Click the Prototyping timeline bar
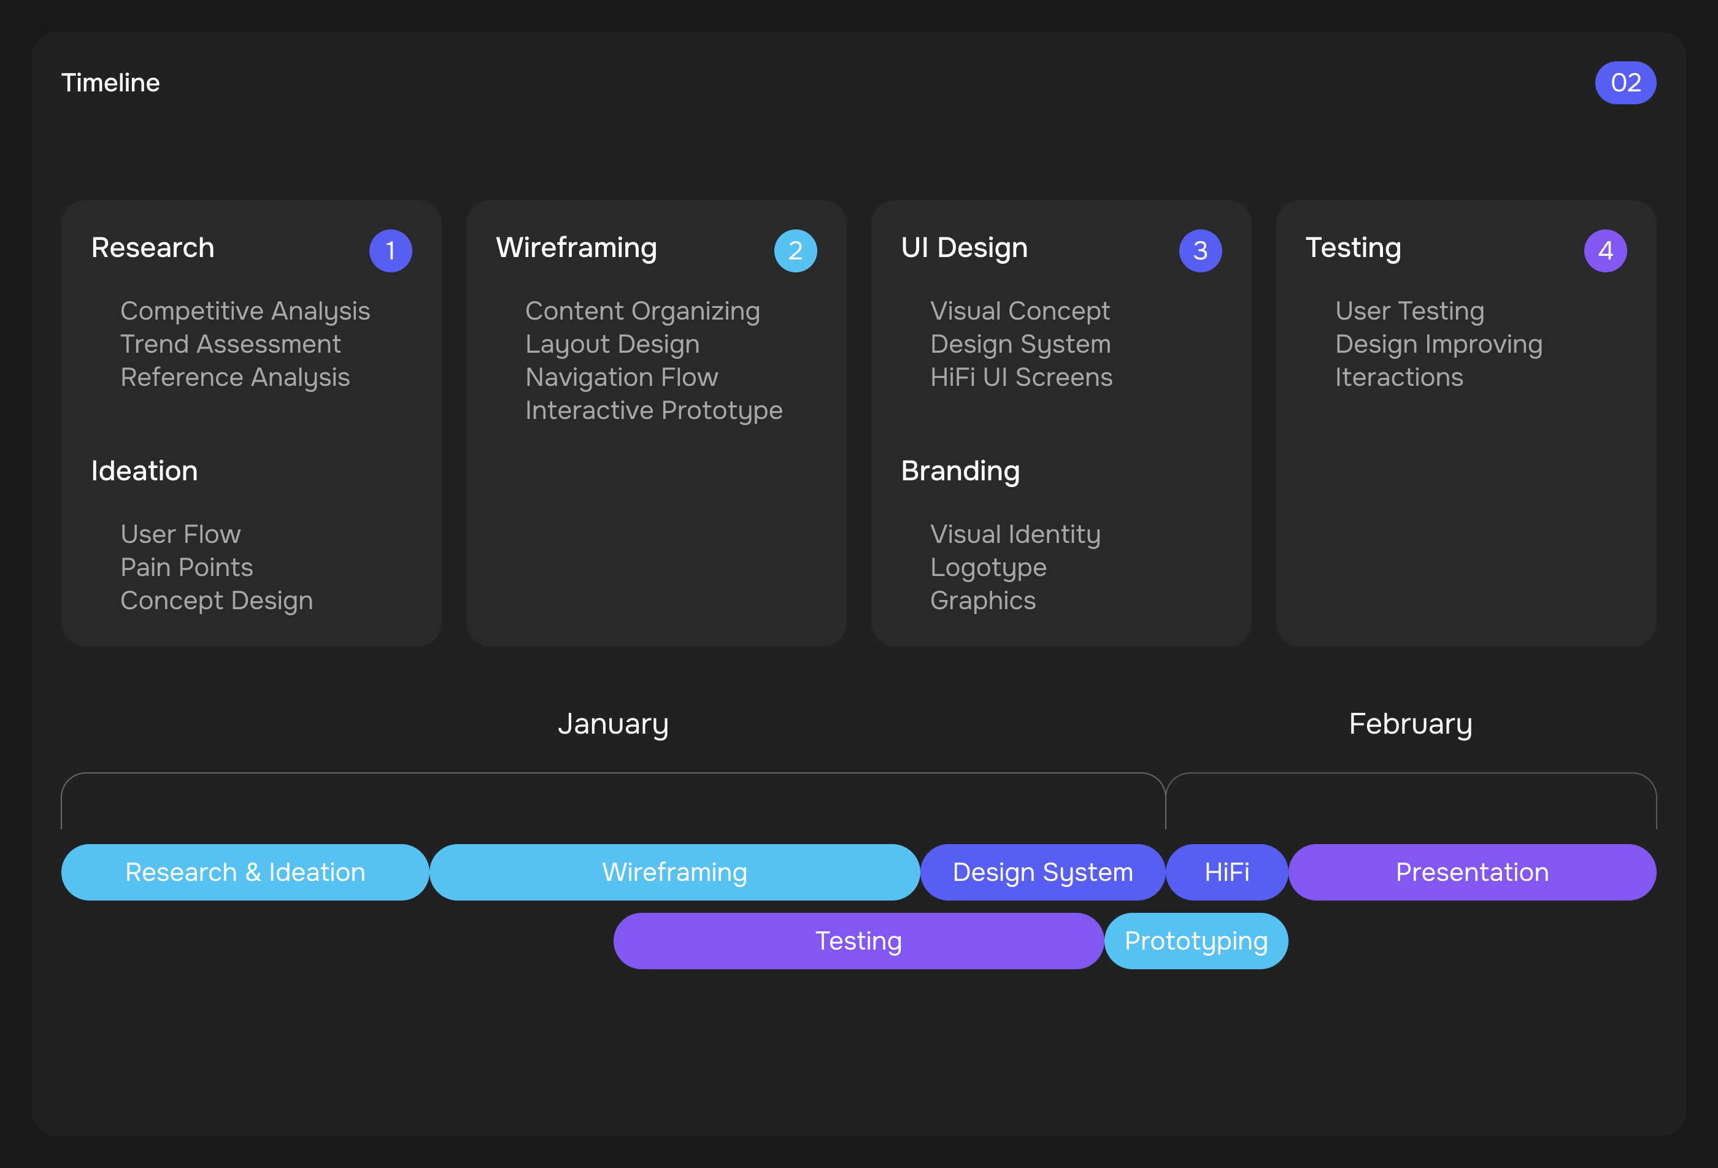The height and width of the screenshot is (1168, 1718). 1196,941
